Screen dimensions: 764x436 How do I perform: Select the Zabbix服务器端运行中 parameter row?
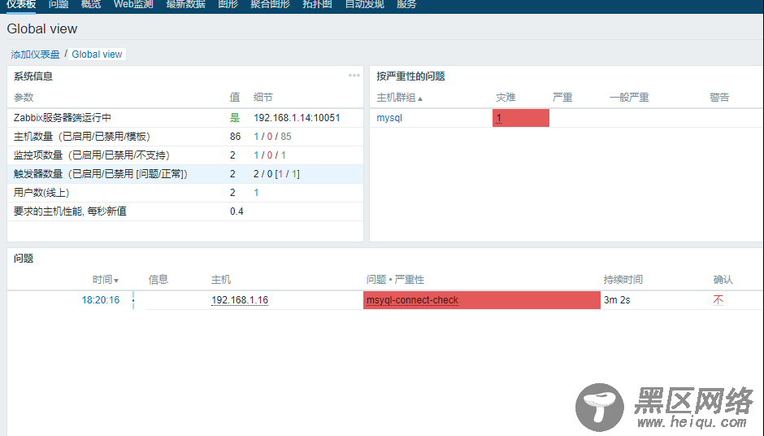(x=185, y=117)
